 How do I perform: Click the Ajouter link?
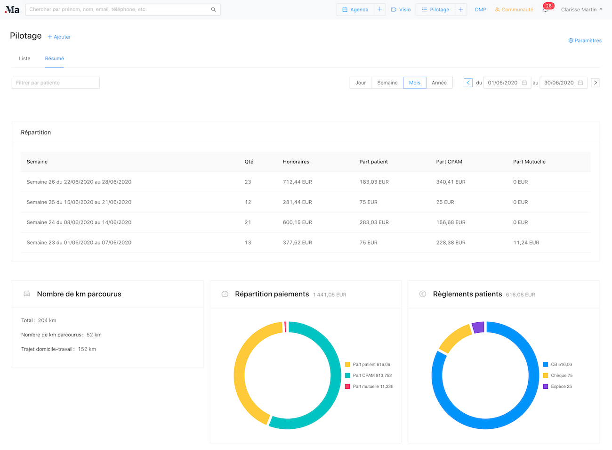point(59,37)
